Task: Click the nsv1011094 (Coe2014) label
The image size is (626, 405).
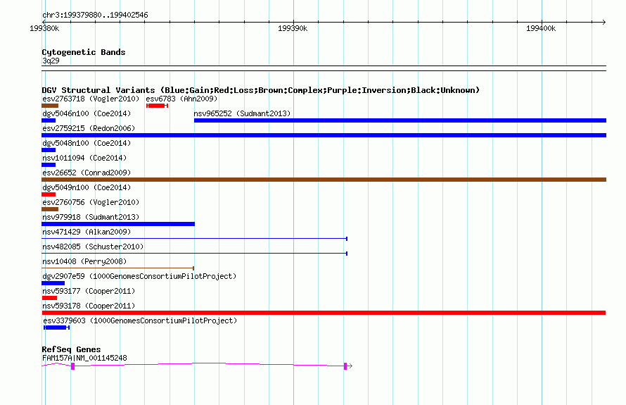Action: click(x=84, y=158)
